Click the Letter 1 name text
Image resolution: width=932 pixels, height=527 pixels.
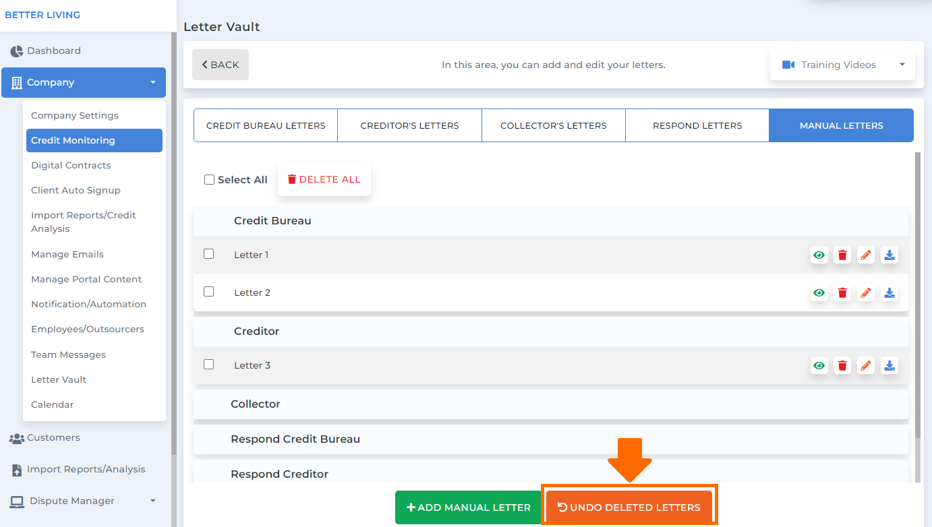pos(252,255)
